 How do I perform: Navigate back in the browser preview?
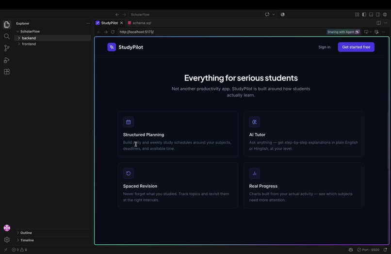point(99,32)
